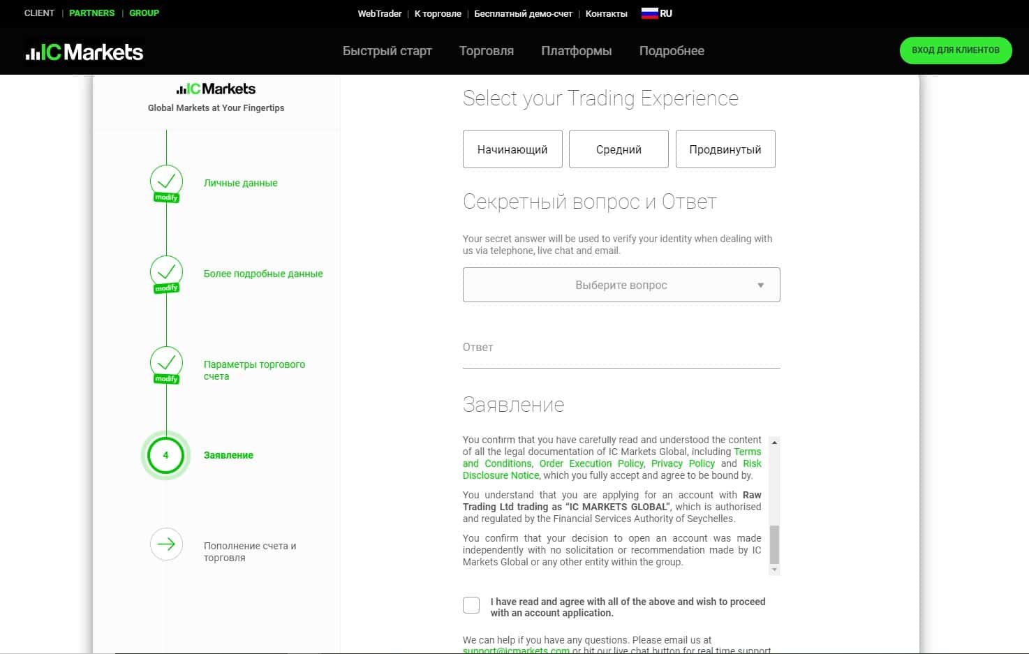Click the declaration scroll down arrow
Screen dimensions: 1029x654
[774, 570]
